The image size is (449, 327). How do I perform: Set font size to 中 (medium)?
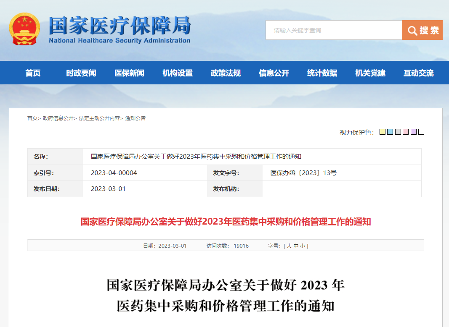point(296,246)
